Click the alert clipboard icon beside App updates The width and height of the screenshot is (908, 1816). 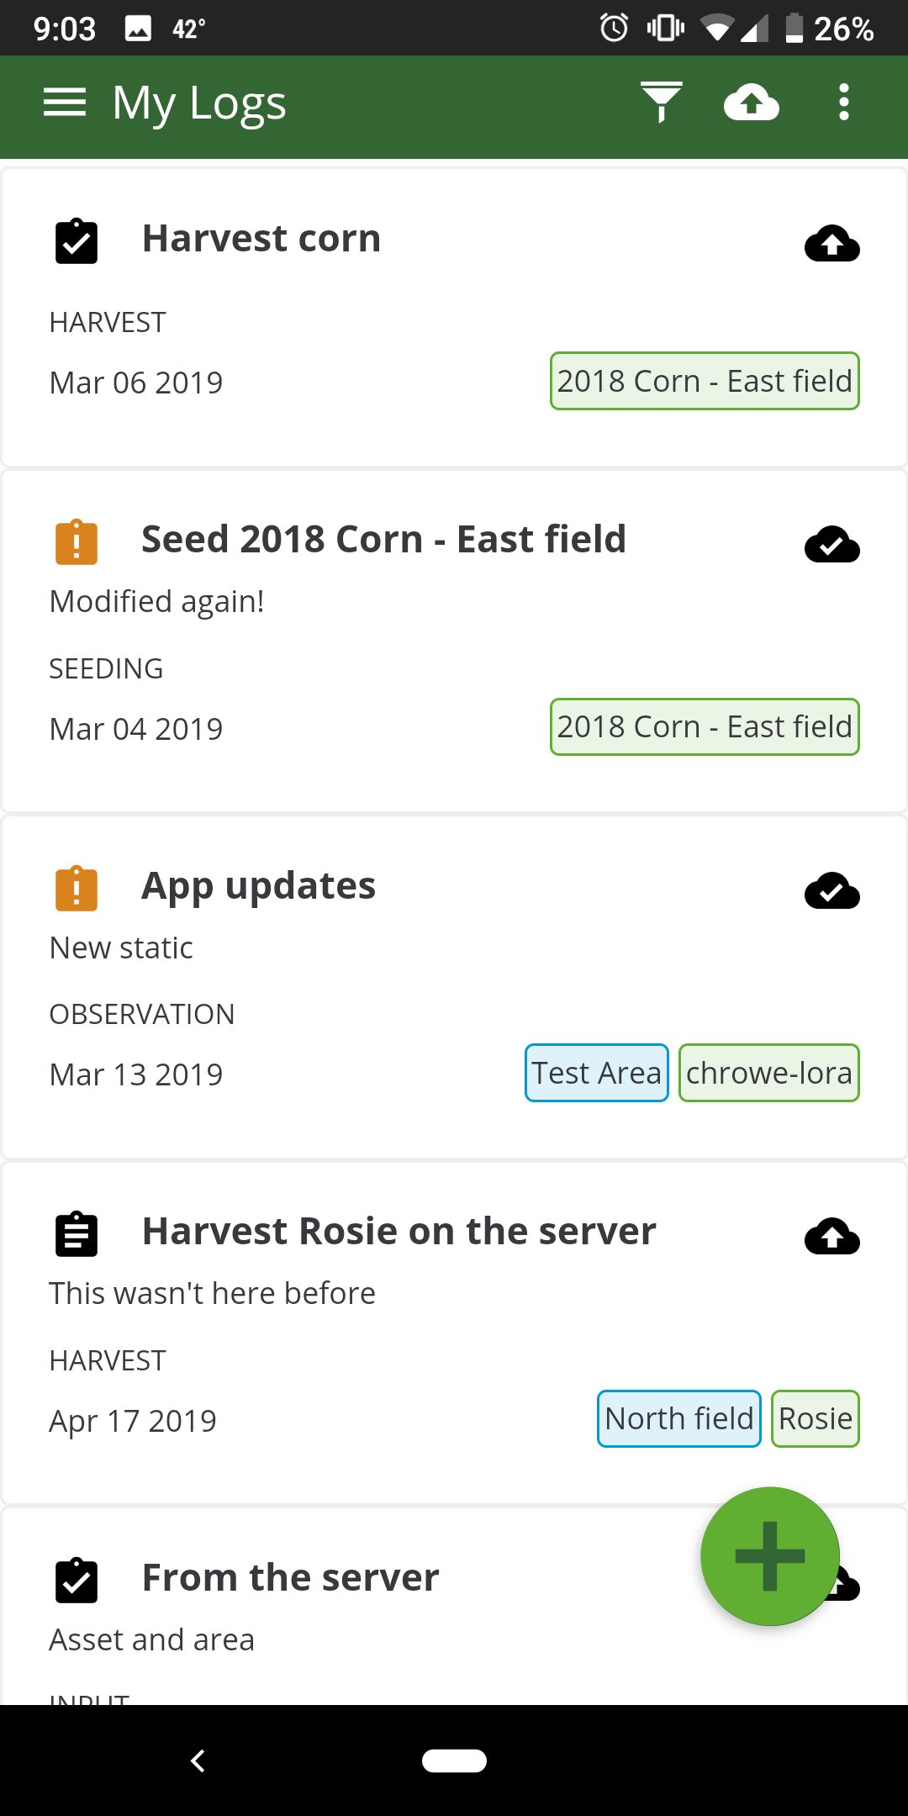(77, 887)
